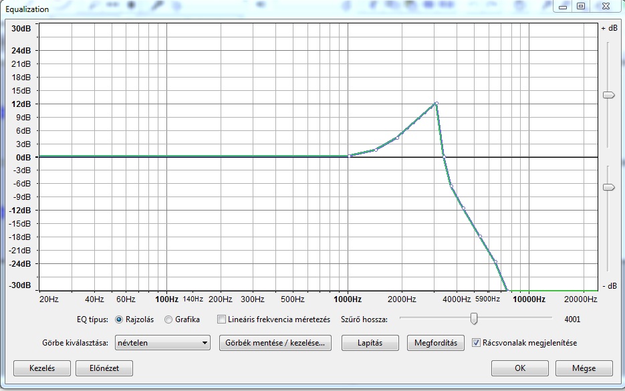Image resolution: width=625 pixels, height=391 pixels.
Task: Click the upper +dB vertical slider handle
Action: [608, 96]
